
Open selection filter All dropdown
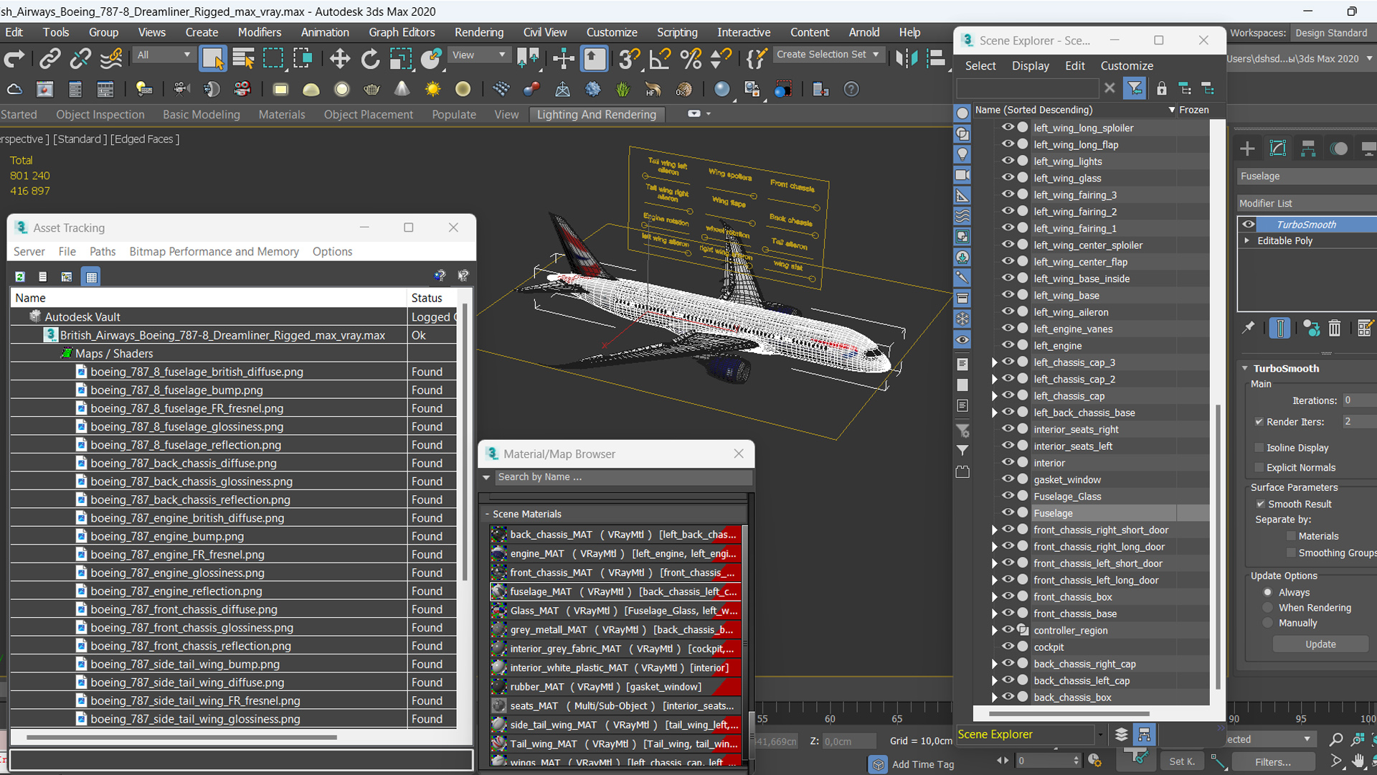click(164, 55)
